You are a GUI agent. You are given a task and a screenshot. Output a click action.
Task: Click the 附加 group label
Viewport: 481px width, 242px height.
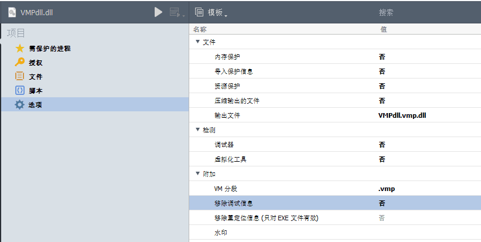[x=209, y=174]
